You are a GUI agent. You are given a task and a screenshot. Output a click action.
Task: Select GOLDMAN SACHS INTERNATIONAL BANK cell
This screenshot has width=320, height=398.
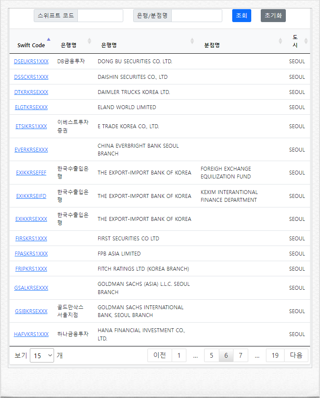141,311
